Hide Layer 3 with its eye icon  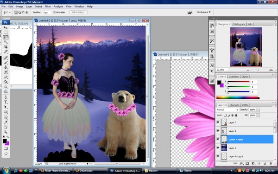[x=218, y=131]
